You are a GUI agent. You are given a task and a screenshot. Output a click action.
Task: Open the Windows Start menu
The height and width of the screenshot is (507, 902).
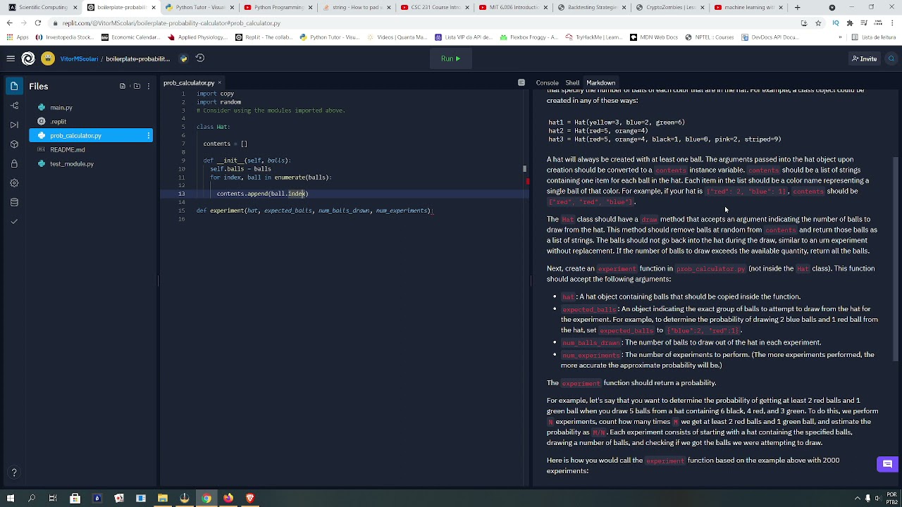[10, 499]
